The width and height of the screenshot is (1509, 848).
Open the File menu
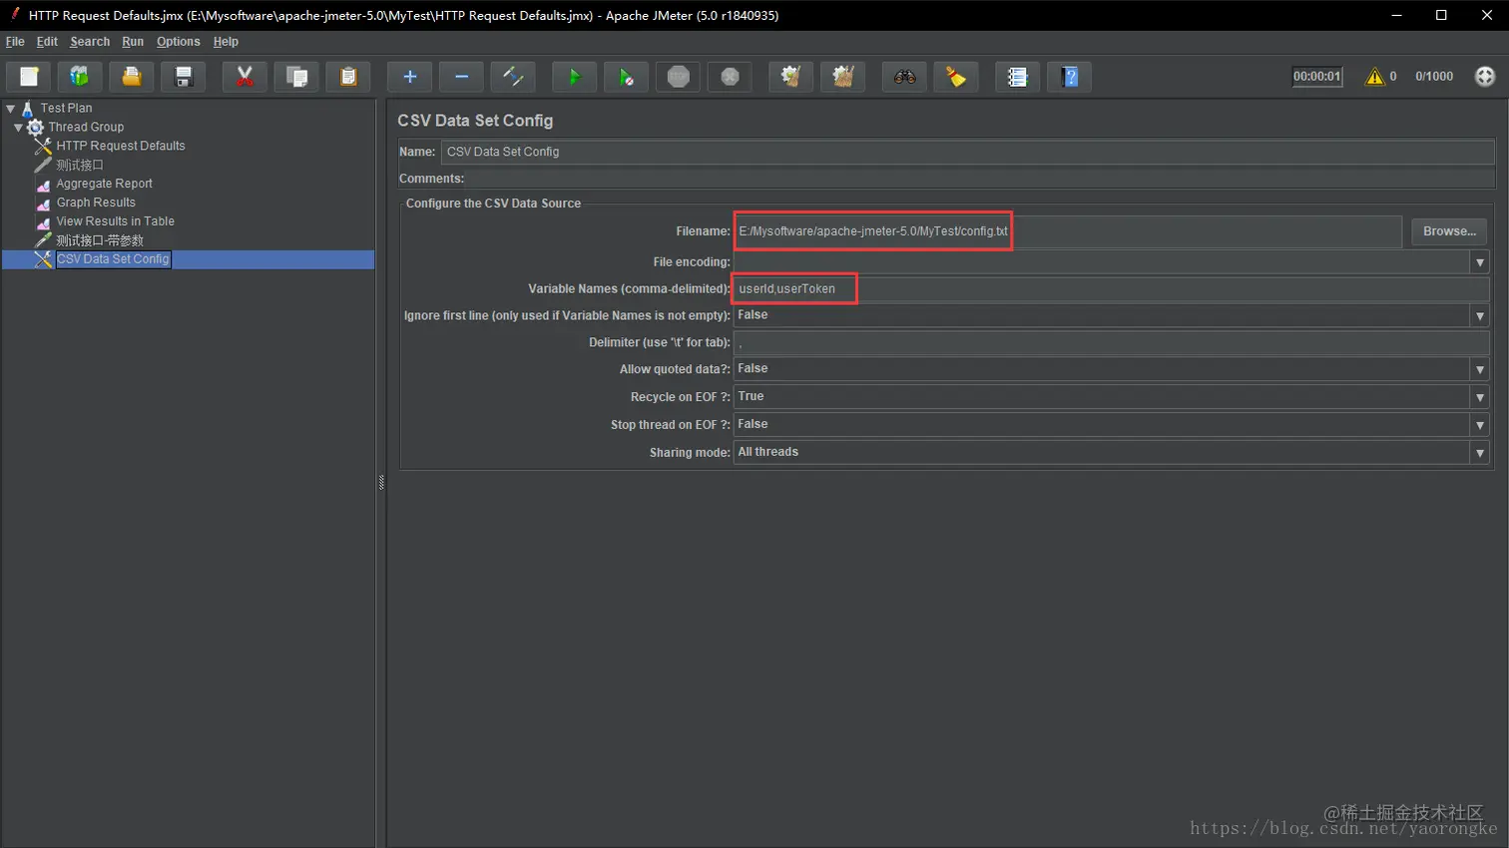15,42
